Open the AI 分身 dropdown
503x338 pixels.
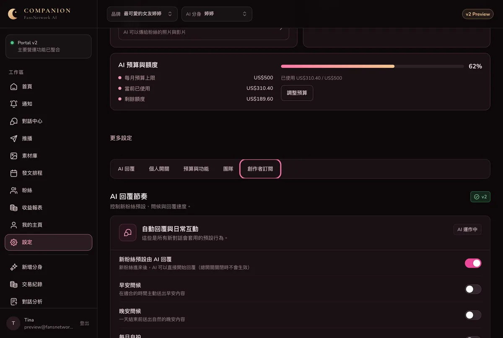click(217, 14)
